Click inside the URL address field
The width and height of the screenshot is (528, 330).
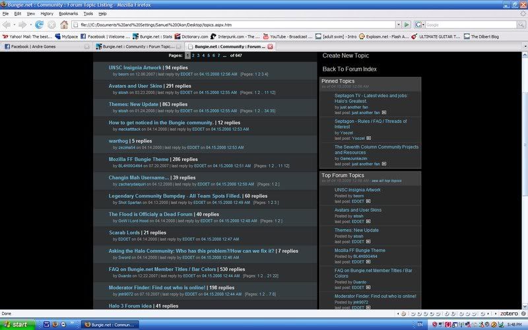click(231, 24)
